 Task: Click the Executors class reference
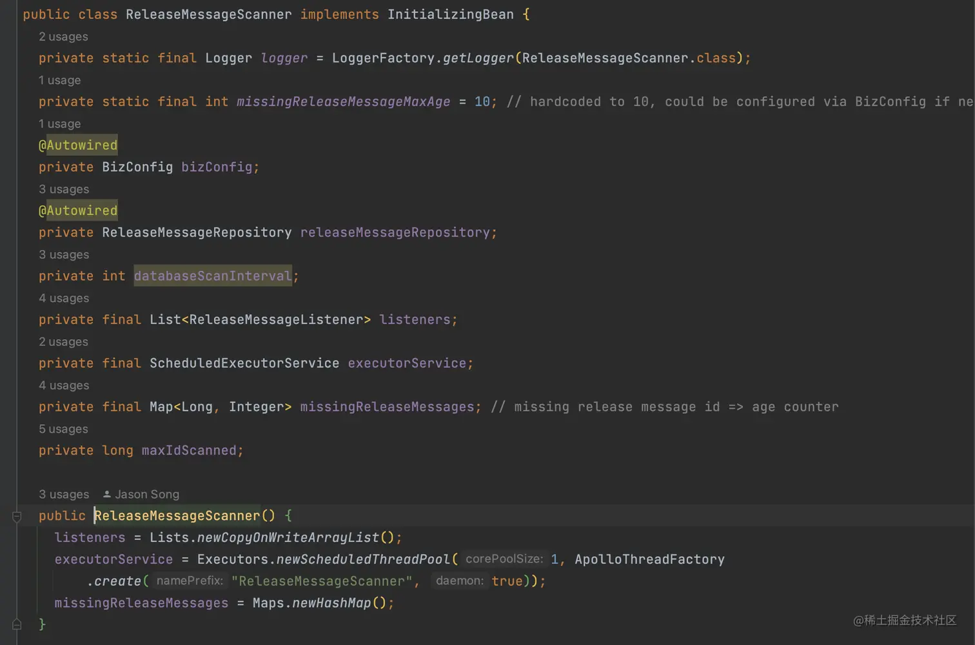click(x=232, y=560)
